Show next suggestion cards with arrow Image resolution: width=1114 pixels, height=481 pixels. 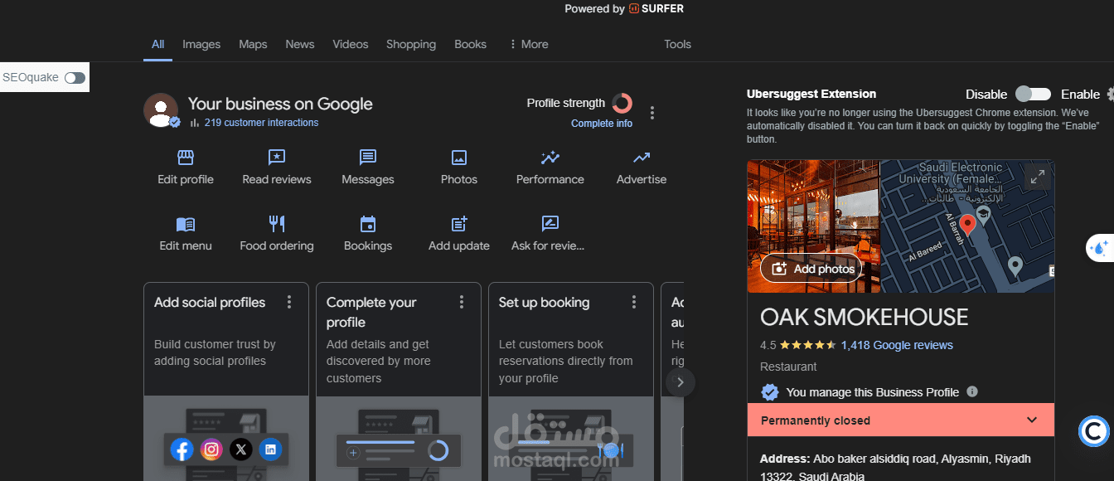point(681,382)
